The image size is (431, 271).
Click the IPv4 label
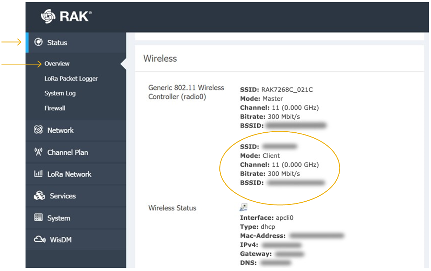249,245
